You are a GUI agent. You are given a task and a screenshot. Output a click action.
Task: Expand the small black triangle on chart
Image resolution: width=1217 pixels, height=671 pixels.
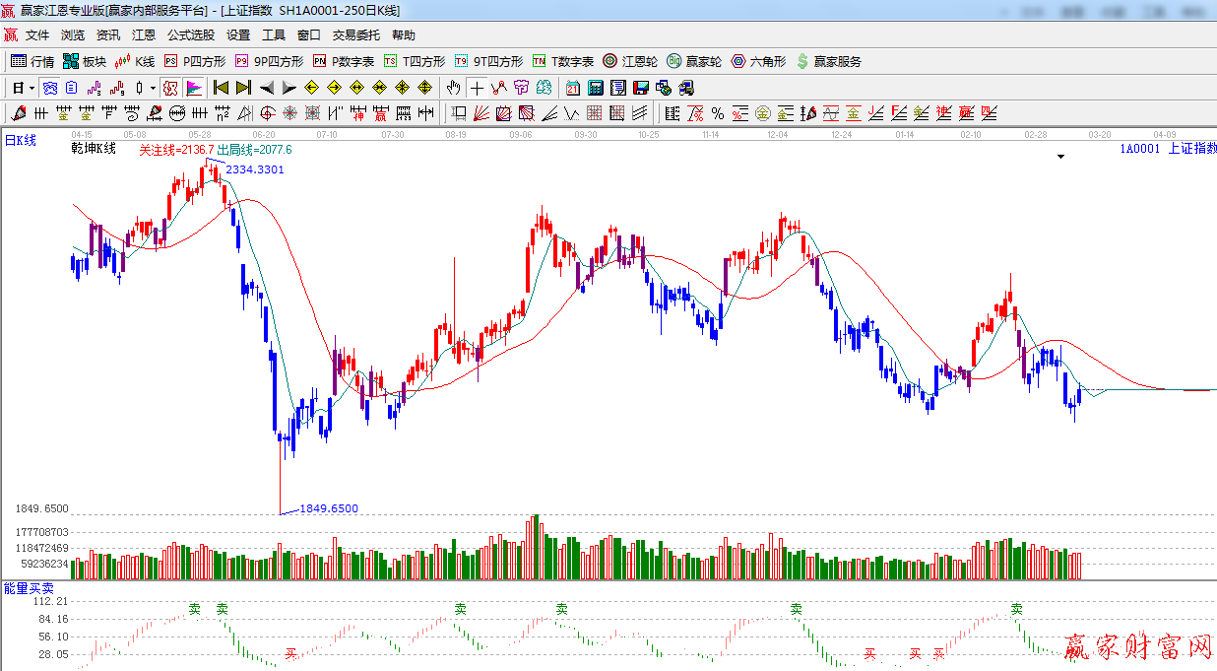[1060, 157]
